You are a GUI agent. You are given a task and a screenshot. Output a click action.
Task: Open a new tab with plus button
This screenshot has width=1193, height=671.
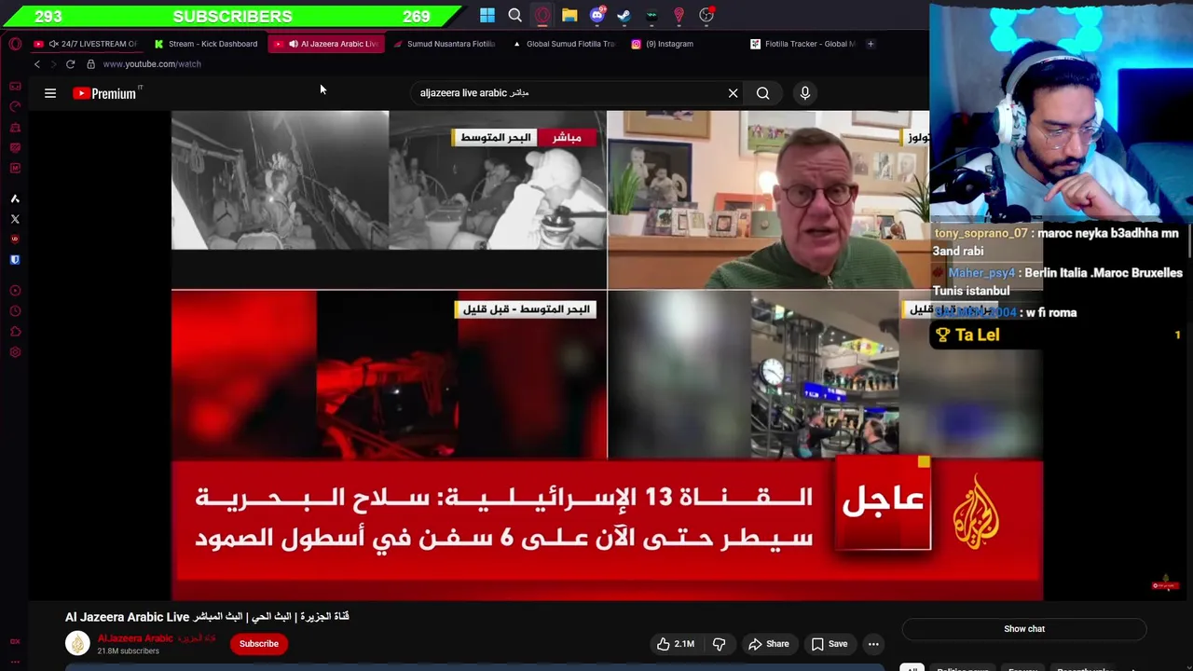[x=871, y=44]
